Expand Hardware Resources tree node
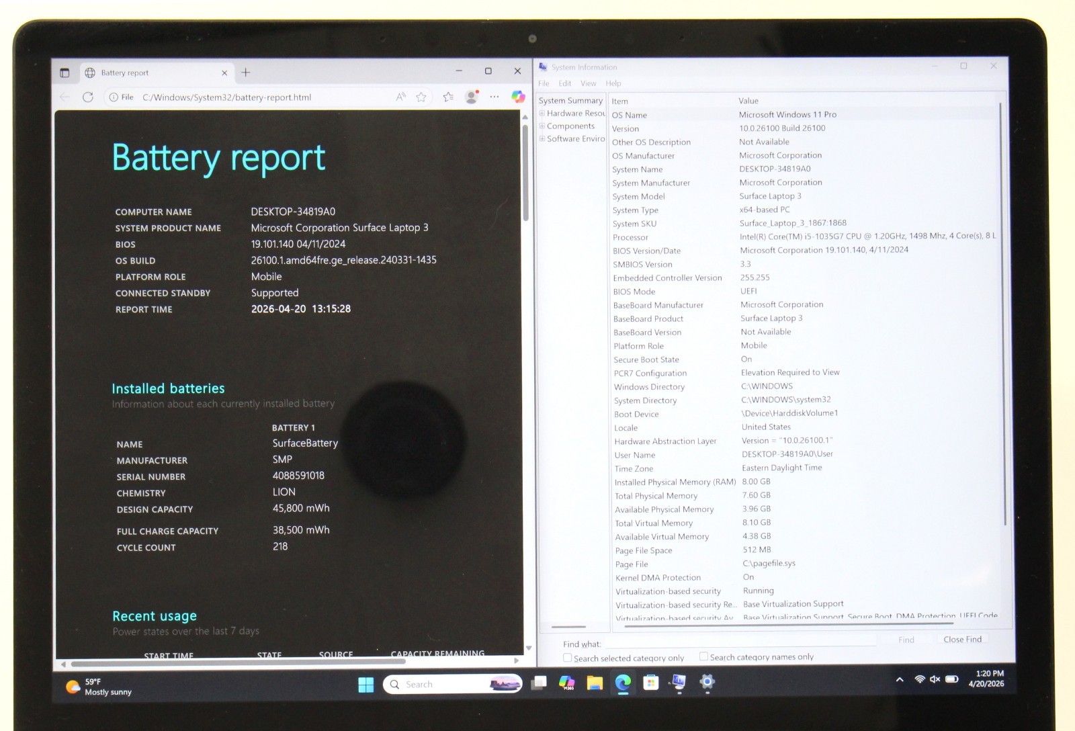This screenshot has width=1075, height=731. [542, 113]
